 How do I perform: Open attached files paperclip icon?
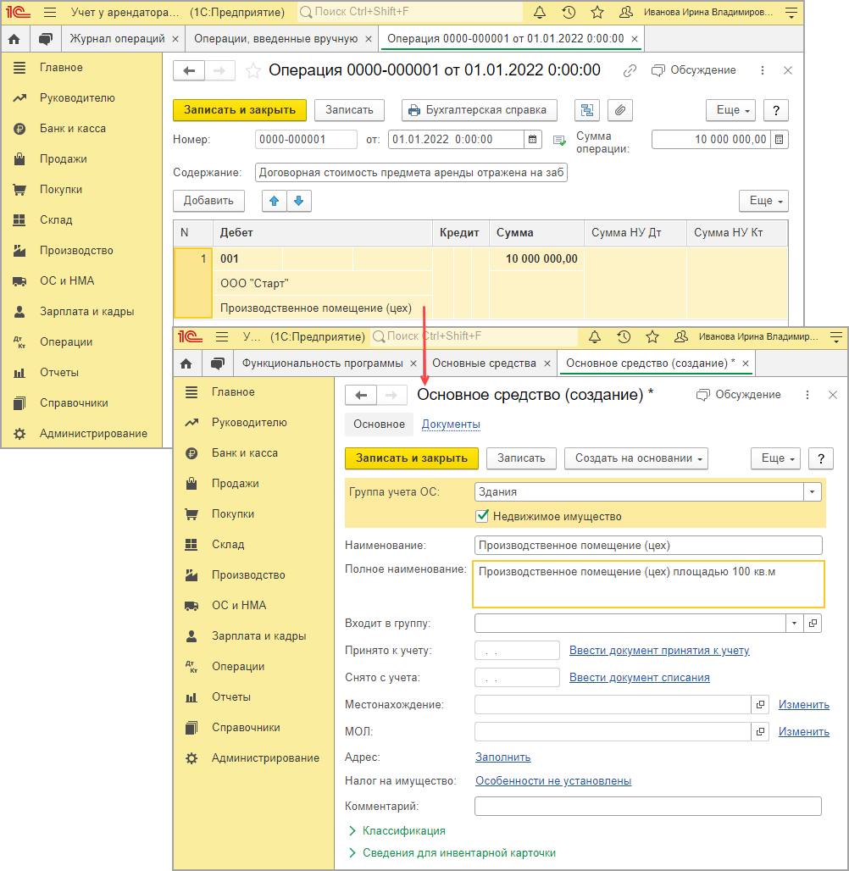[x=620, y=110]
